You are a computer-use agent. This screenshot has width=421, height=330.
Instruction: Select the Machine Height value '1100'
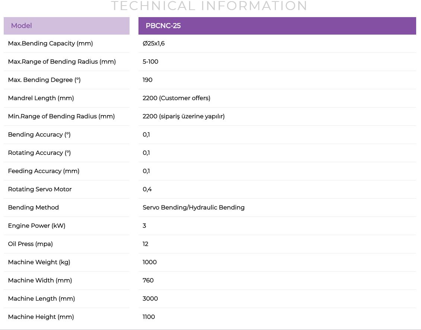(x=149, y=317)
